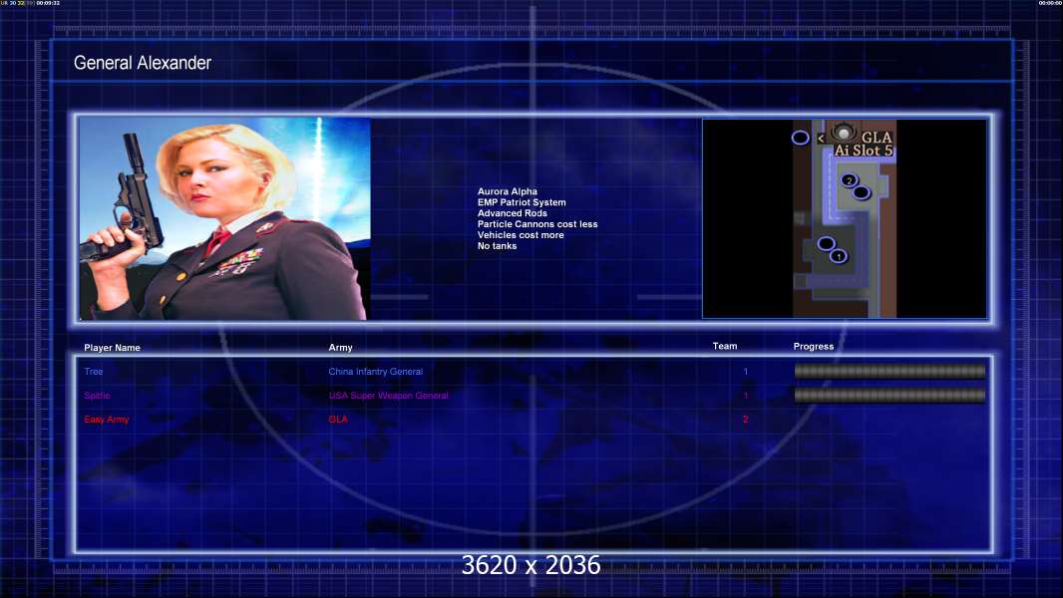Screen dimensions: 1063x598
Task: Select player name 'Easy Army'
Action: coord(107,420)
